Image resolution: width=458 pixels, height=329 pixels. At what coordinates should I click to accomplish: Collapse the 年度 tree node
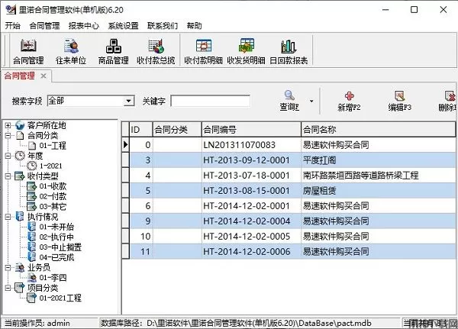click(8, 156)
